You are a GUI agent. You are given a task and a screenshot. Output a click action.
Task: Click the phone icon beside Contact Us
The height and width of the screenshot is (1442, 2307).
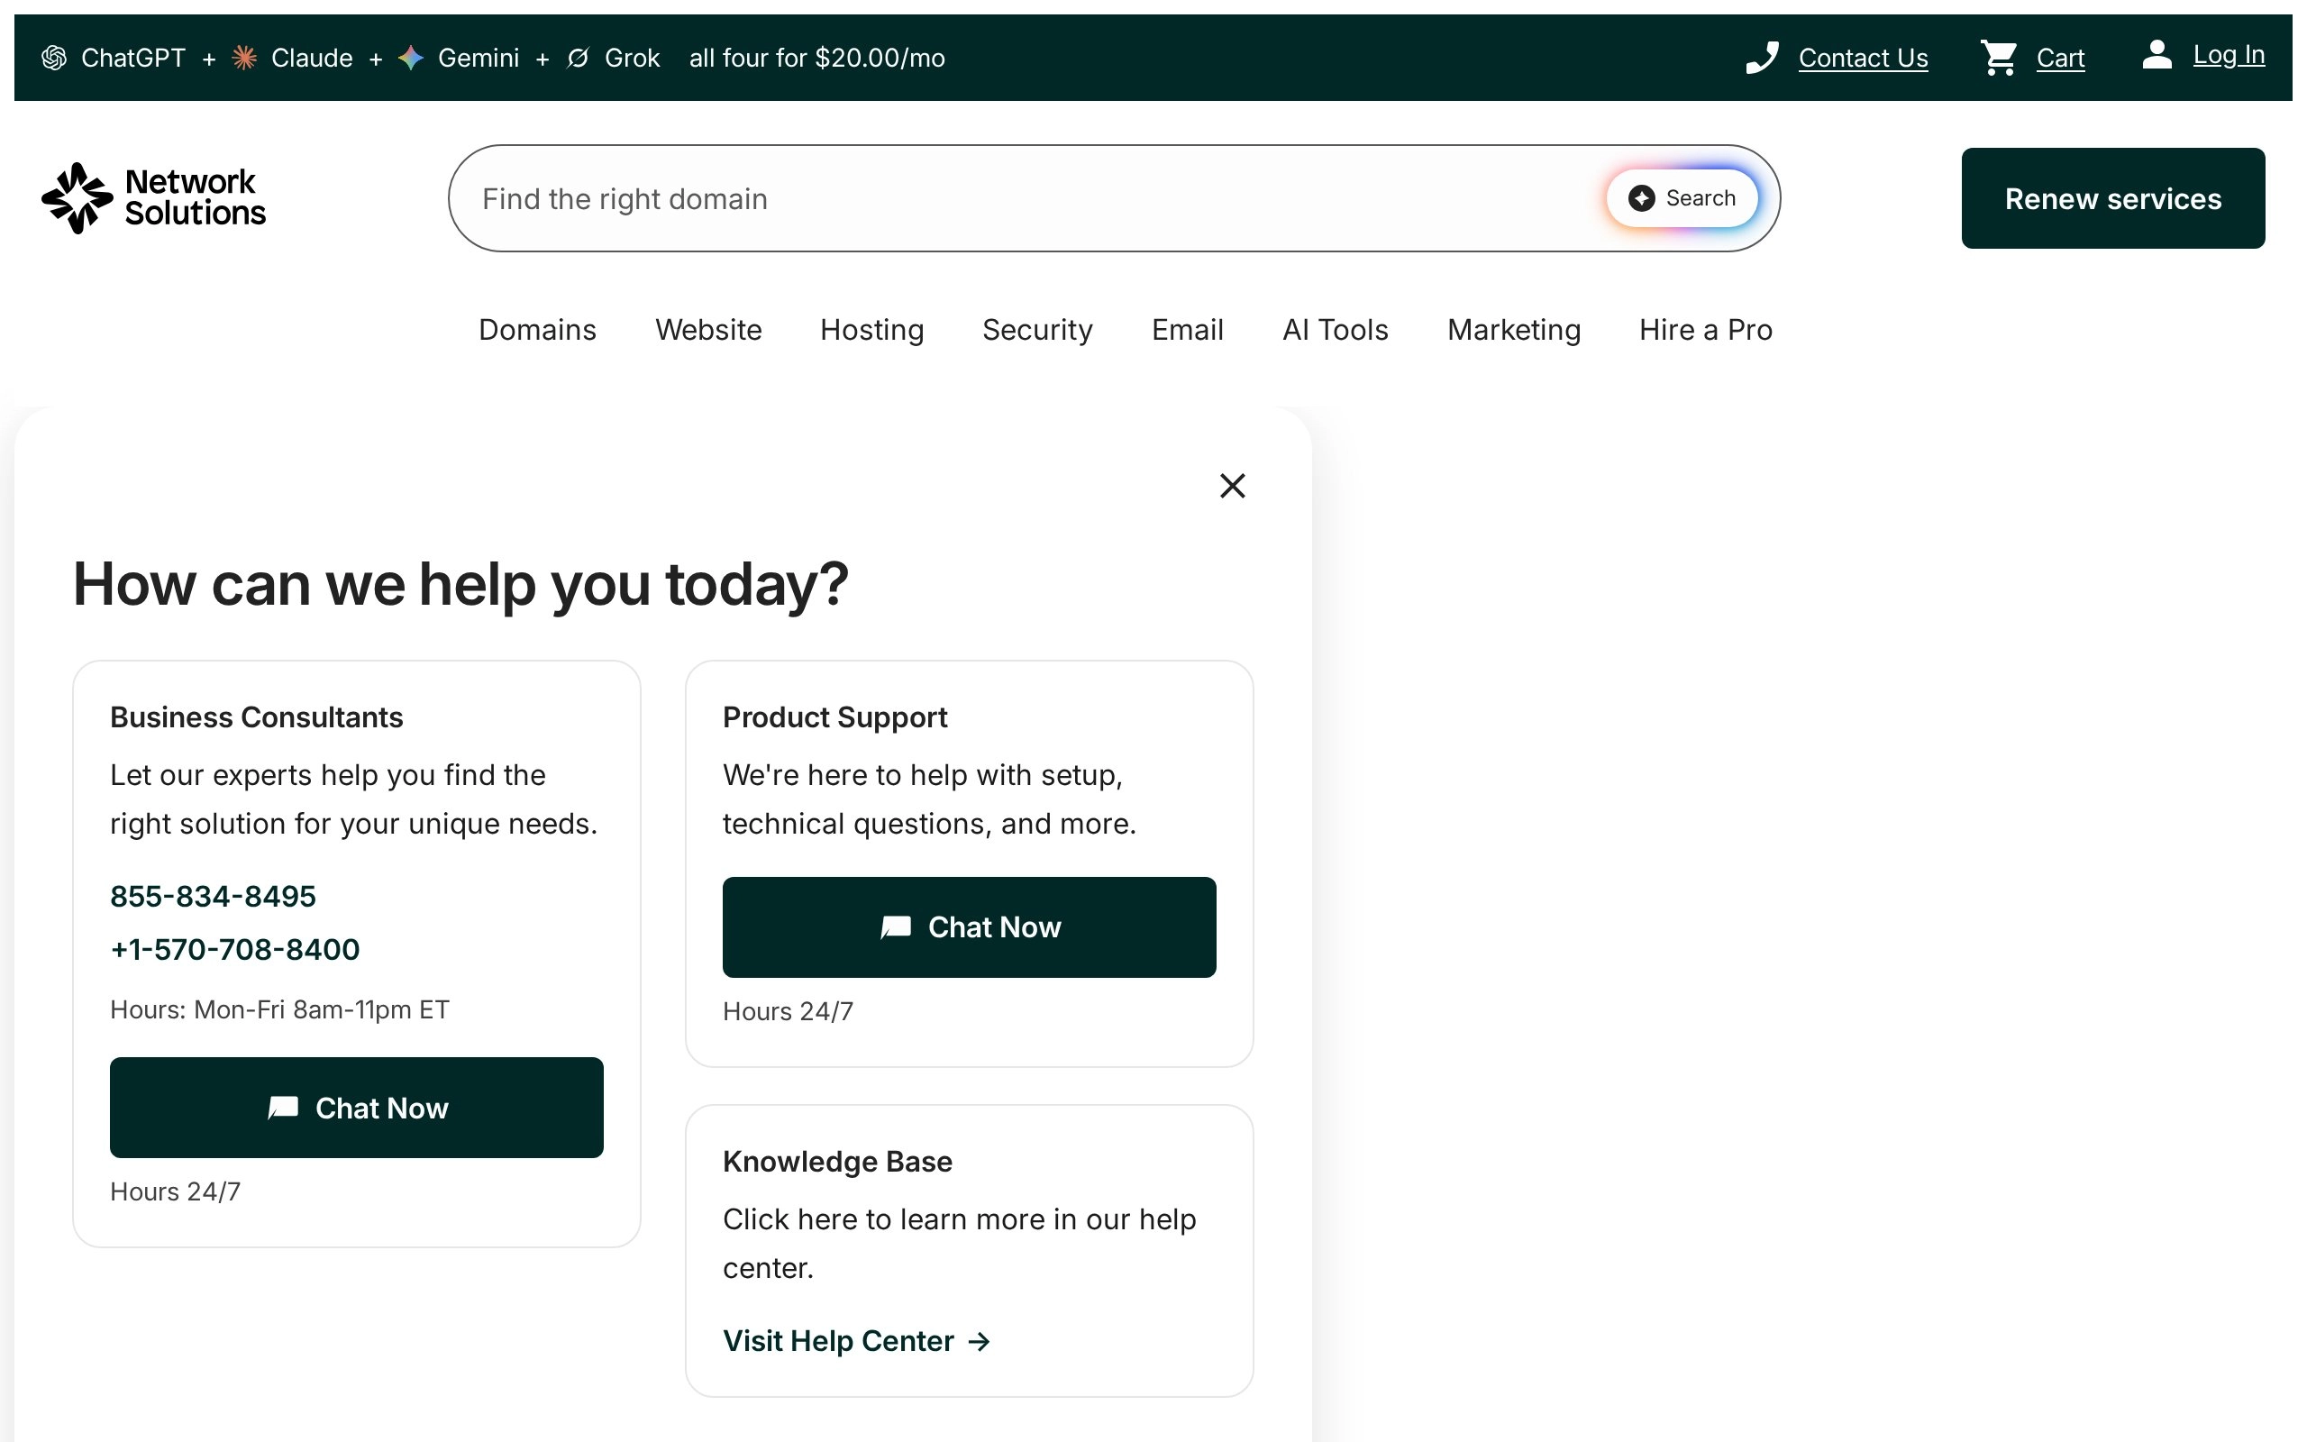[x=1762, y=57]
